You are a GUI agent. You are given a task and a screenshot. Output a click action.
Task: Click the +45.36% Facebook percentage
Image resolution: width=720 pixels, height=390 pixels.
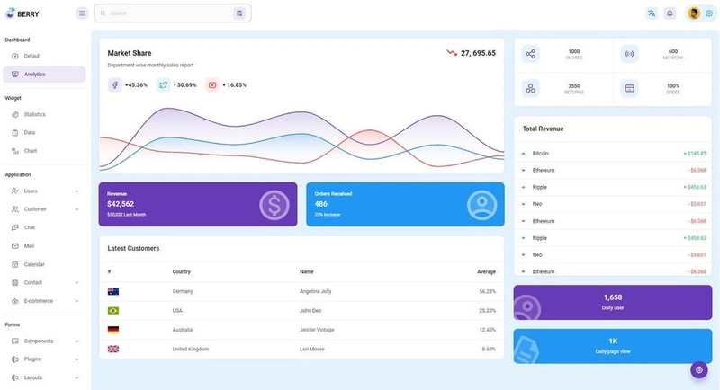pos(136,85)
